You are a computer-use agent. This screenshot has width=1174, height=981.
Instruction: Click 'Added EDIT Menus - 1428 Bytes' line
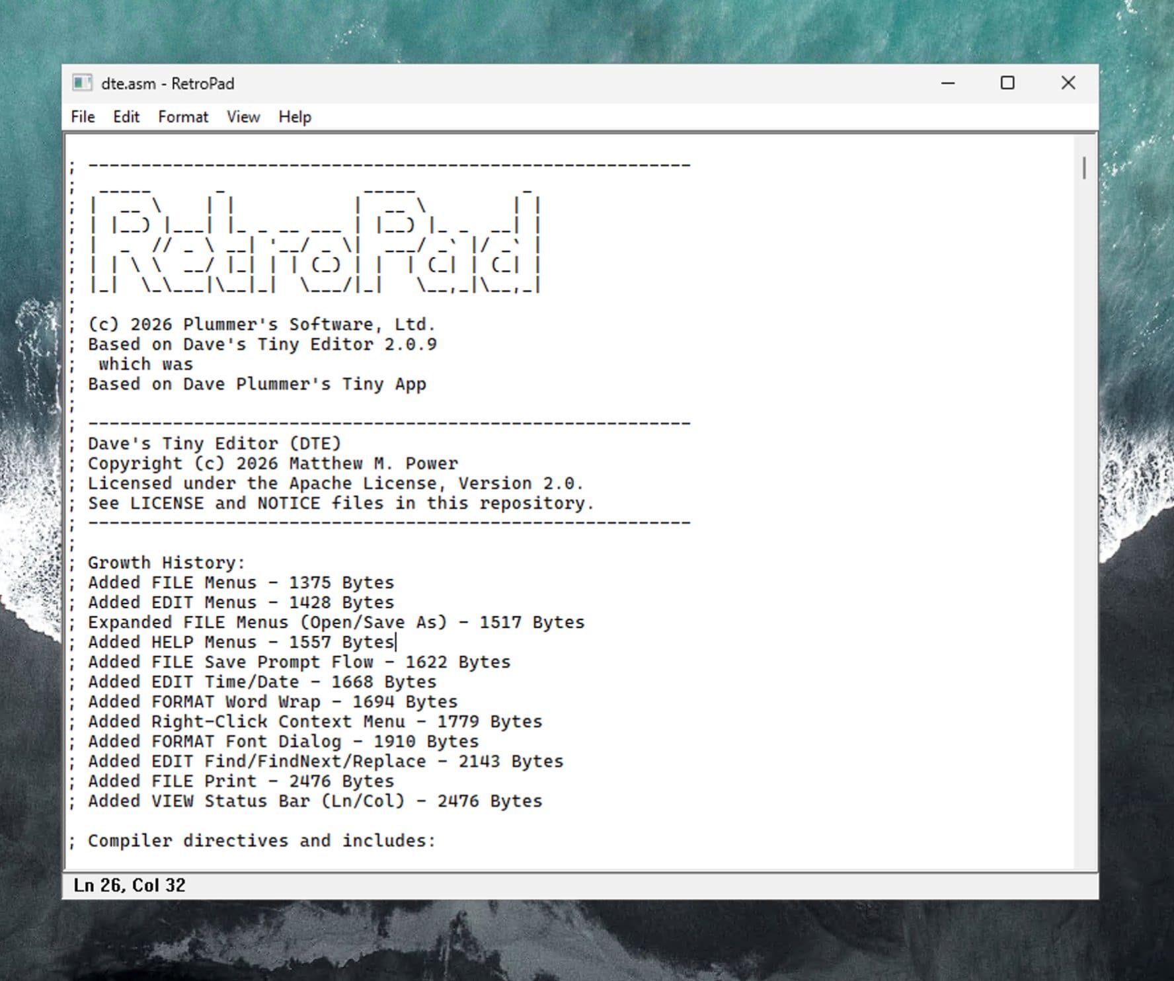click(x=241, y=602)
